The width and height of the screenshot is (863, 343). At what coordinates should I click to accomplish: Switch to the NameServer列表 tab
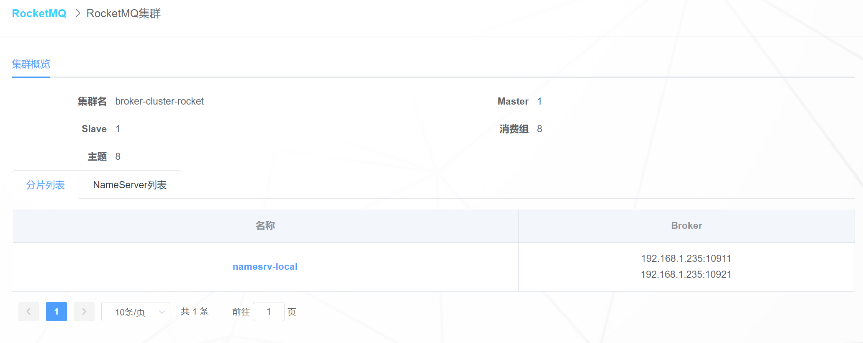[x=130, y=185]
